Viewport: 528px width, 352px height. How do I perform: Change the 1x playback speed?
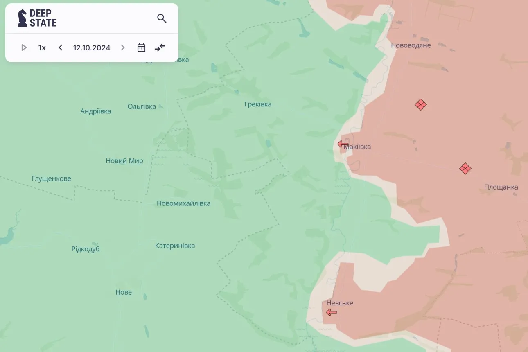point(42,48)
